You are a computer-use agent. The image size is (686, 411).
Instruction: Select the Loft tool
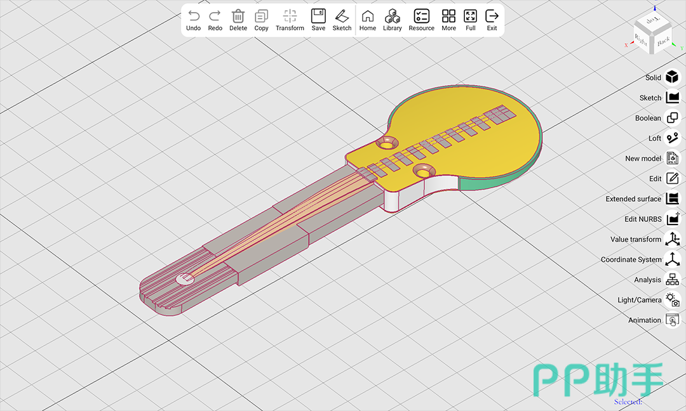tap(672, 138)
